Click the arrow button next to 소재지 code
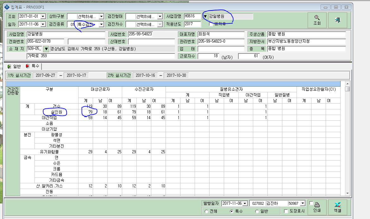This screenshot has height=219, width=370. click(x=46, y=49)
